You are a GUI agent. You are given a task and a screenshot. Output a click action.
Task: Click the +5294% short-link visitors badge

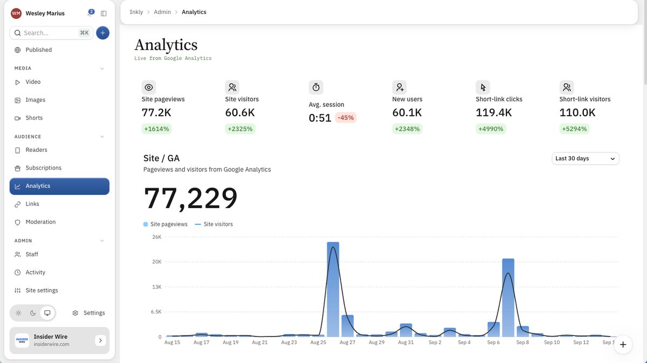point(575,129)
